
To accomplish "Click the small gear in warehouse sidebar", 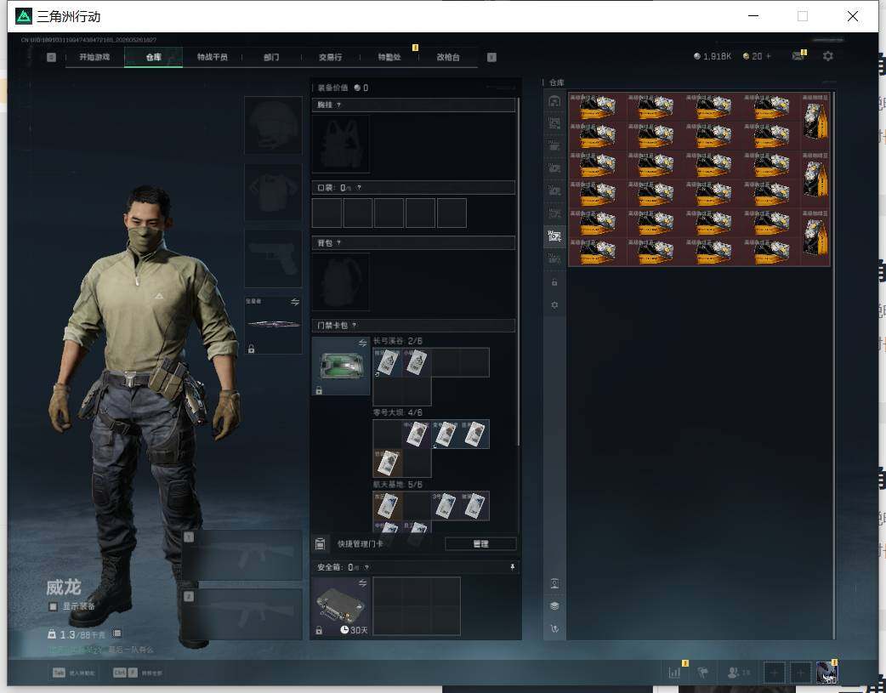I will (x=554, y=304).
